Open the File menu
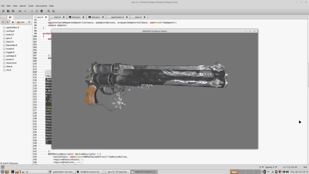 pyautogui.click(x=3, y=6)
